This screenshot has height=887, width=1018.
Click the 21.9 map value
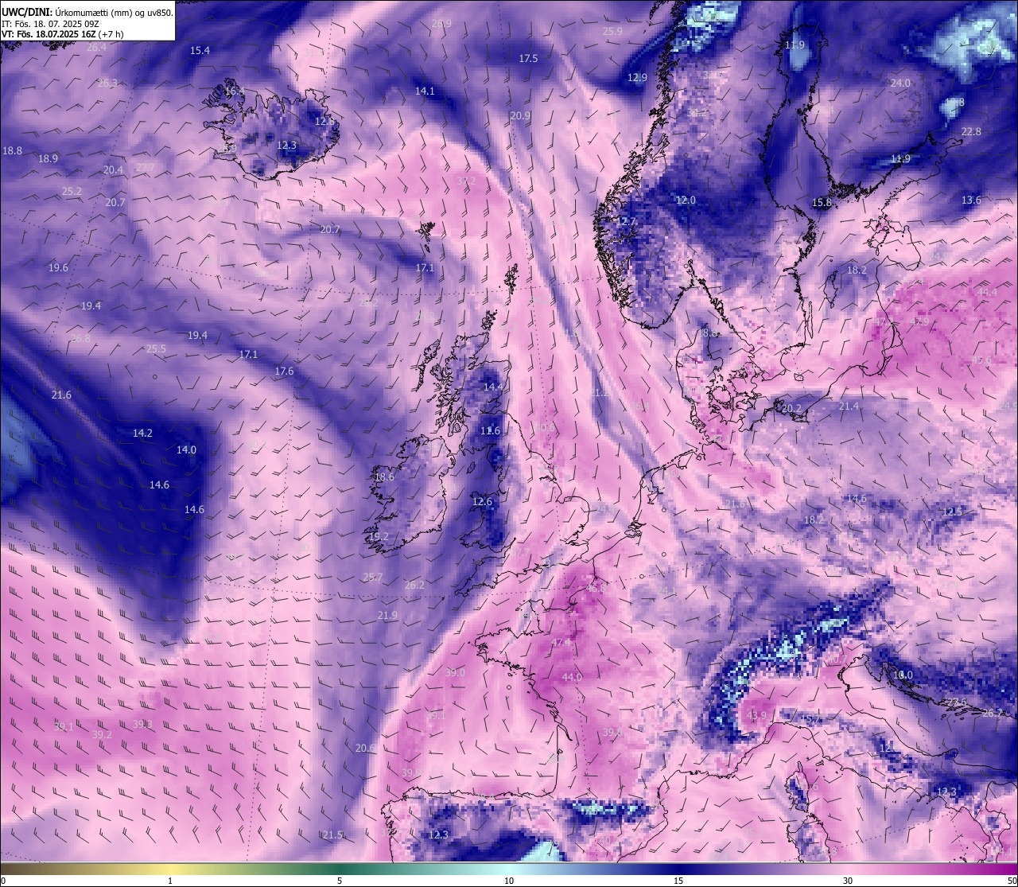pos(387,616)
